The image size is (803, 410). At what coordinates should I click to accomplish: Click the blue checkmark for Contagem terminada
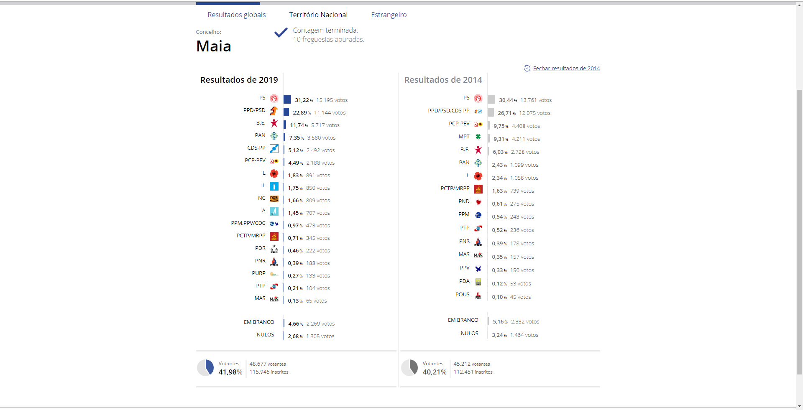click(x=281, y=33)
